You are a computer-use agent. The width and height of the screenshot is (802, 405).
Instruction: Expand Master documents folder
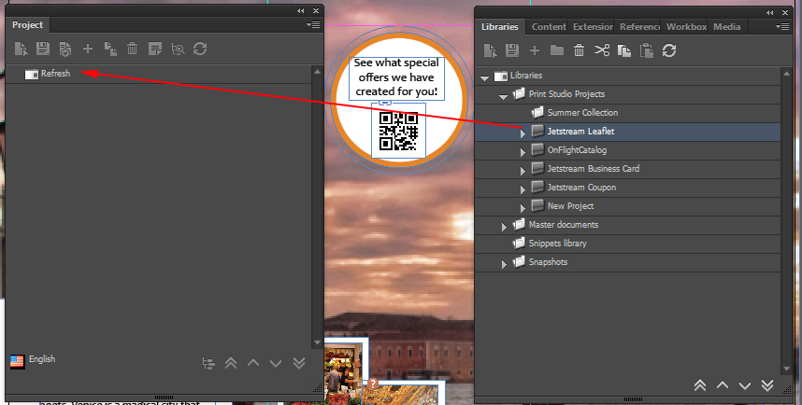(505, 227)
